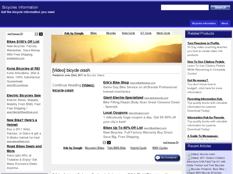Click www.eriksbikeshop.com URL
The image size is (233, 174).
tap(143, 83)
